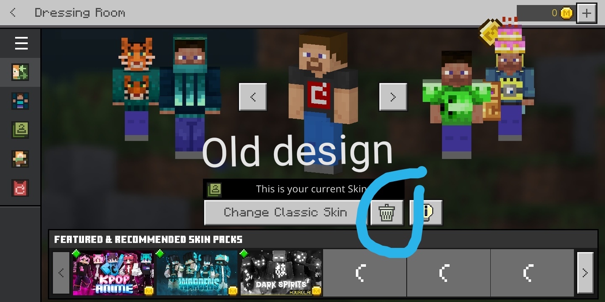
Task: Open the hamburger sidebar menu
Action: (21, 43)
